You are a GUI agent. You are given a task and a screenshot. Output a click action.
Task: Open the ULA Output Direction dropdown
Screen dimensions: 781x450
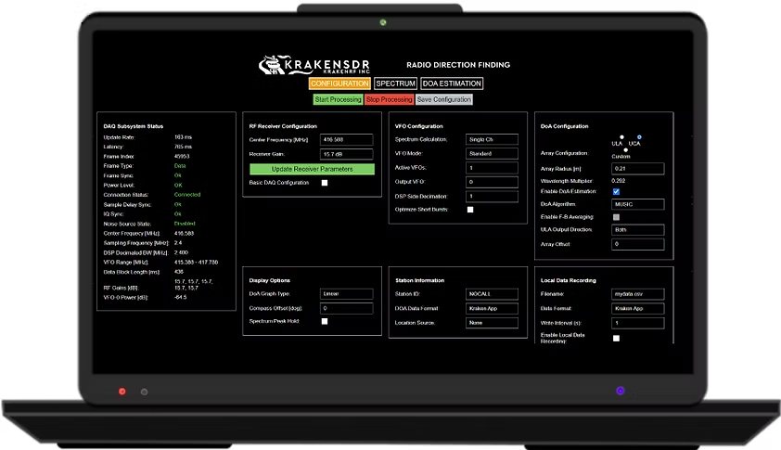click(x=637, y=230)
